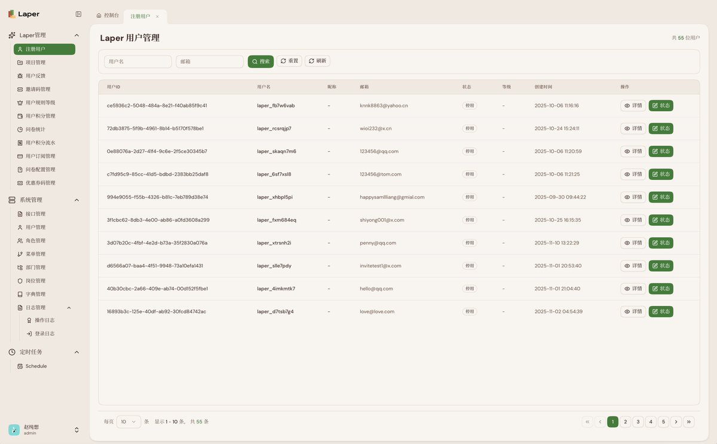Screen dimensions: 717x444
Task: View 详情 for laper_rcsrqjp7
Action: click(x=633, y=128)
